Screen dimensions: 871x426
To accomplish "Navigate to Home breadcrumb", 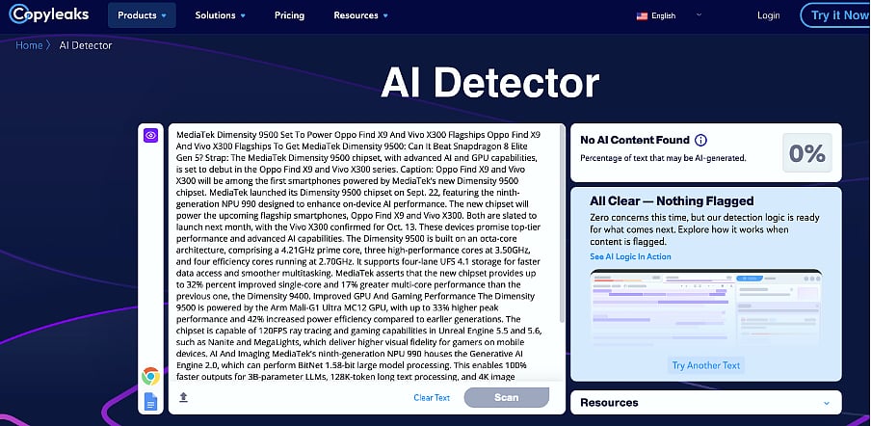I will tap(29, 45).
